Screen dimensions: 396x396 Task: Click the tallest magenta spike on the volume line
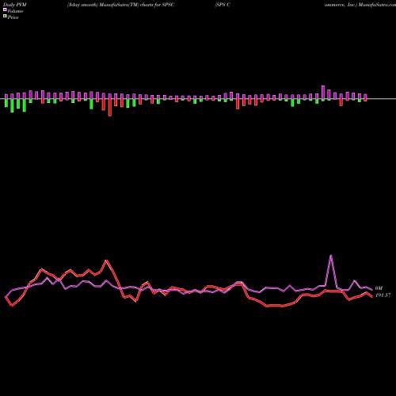331,255
